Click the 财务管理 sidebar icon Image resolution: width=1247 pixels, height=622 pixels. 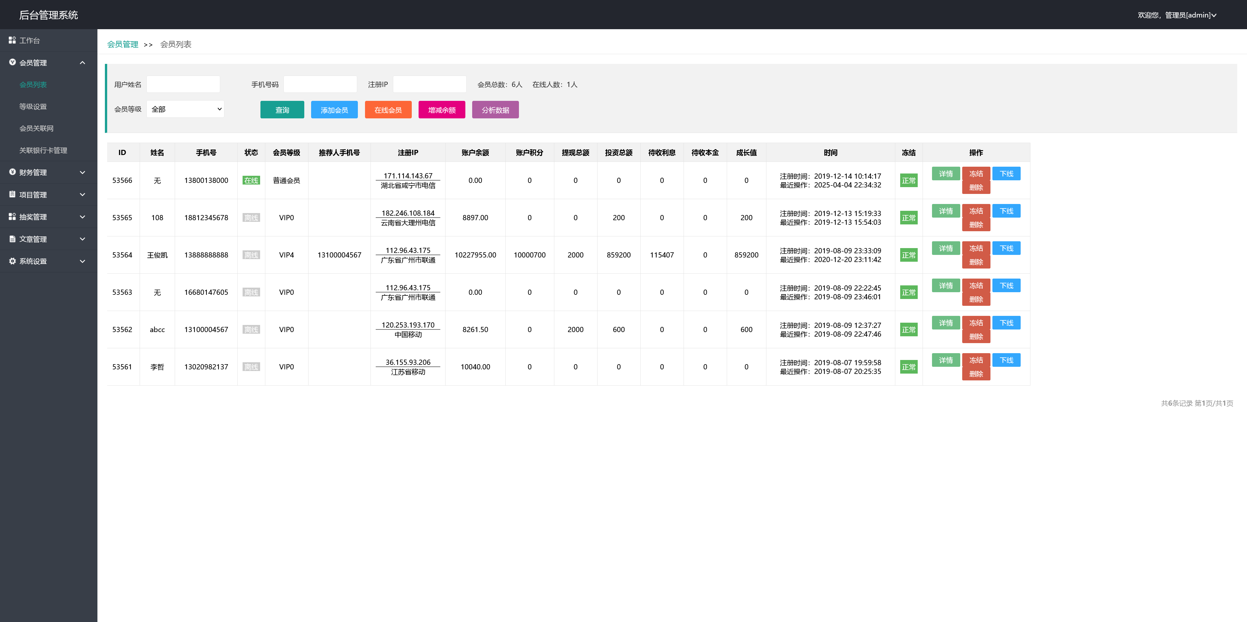point(12,172)
